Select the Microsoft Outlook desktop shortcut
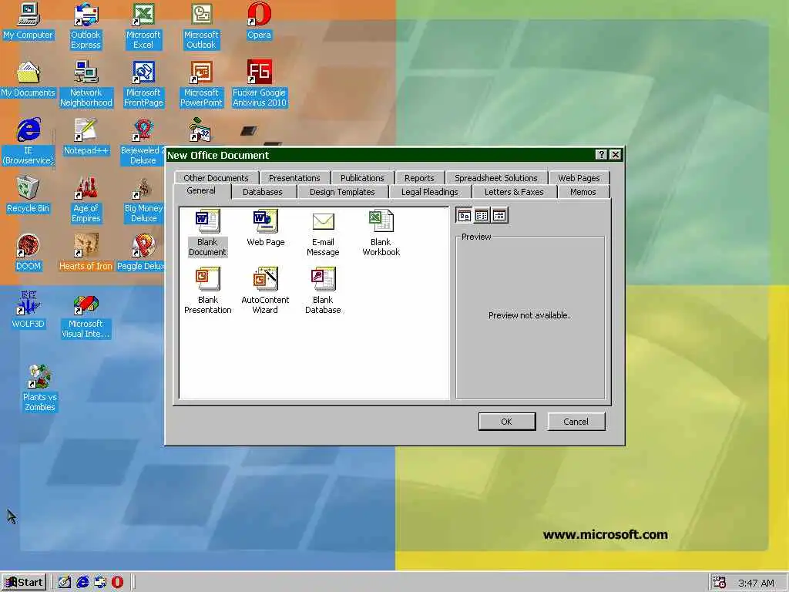 (x=201, y=26)
